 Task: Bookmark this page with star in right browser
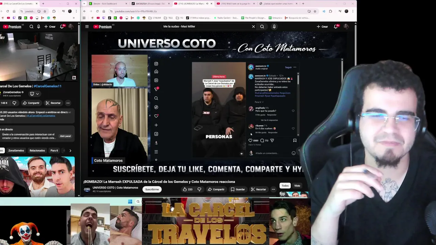coord(315,11)
